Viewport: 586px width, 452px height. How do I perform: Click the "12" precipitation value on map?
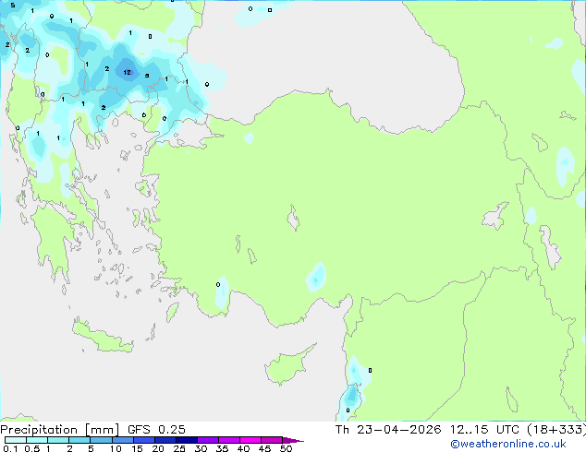(x=128, y=72)
